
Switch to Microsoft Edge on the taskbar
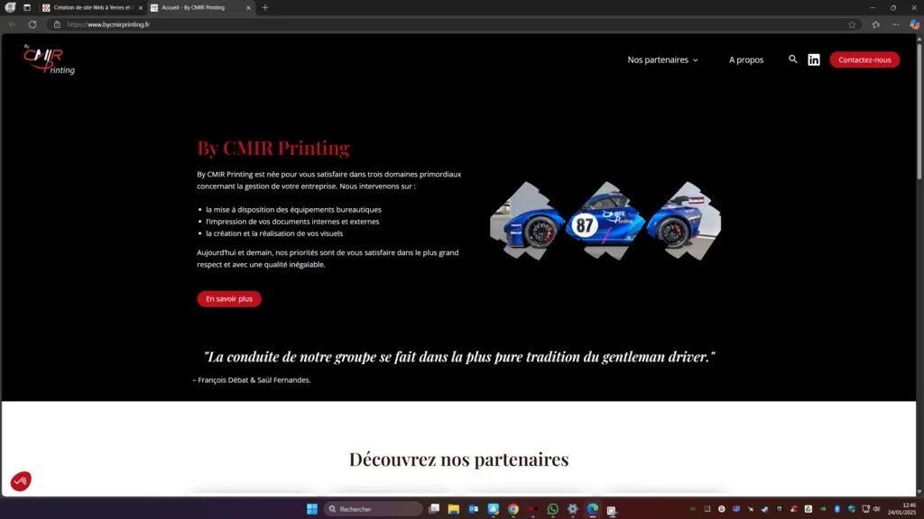pyautogui.click(x=592, y=509)
